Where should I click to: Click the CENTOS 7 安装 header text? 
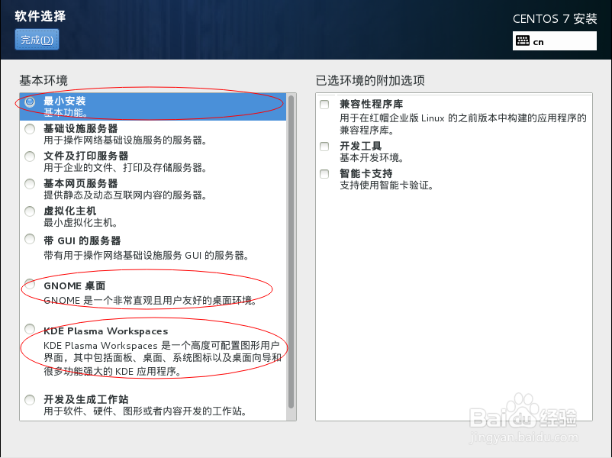click(555, 19)
